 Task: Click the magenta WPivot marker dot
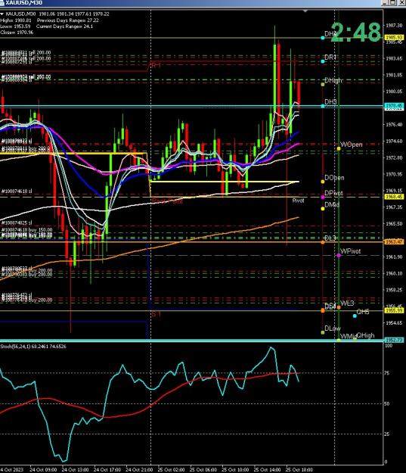339,255
